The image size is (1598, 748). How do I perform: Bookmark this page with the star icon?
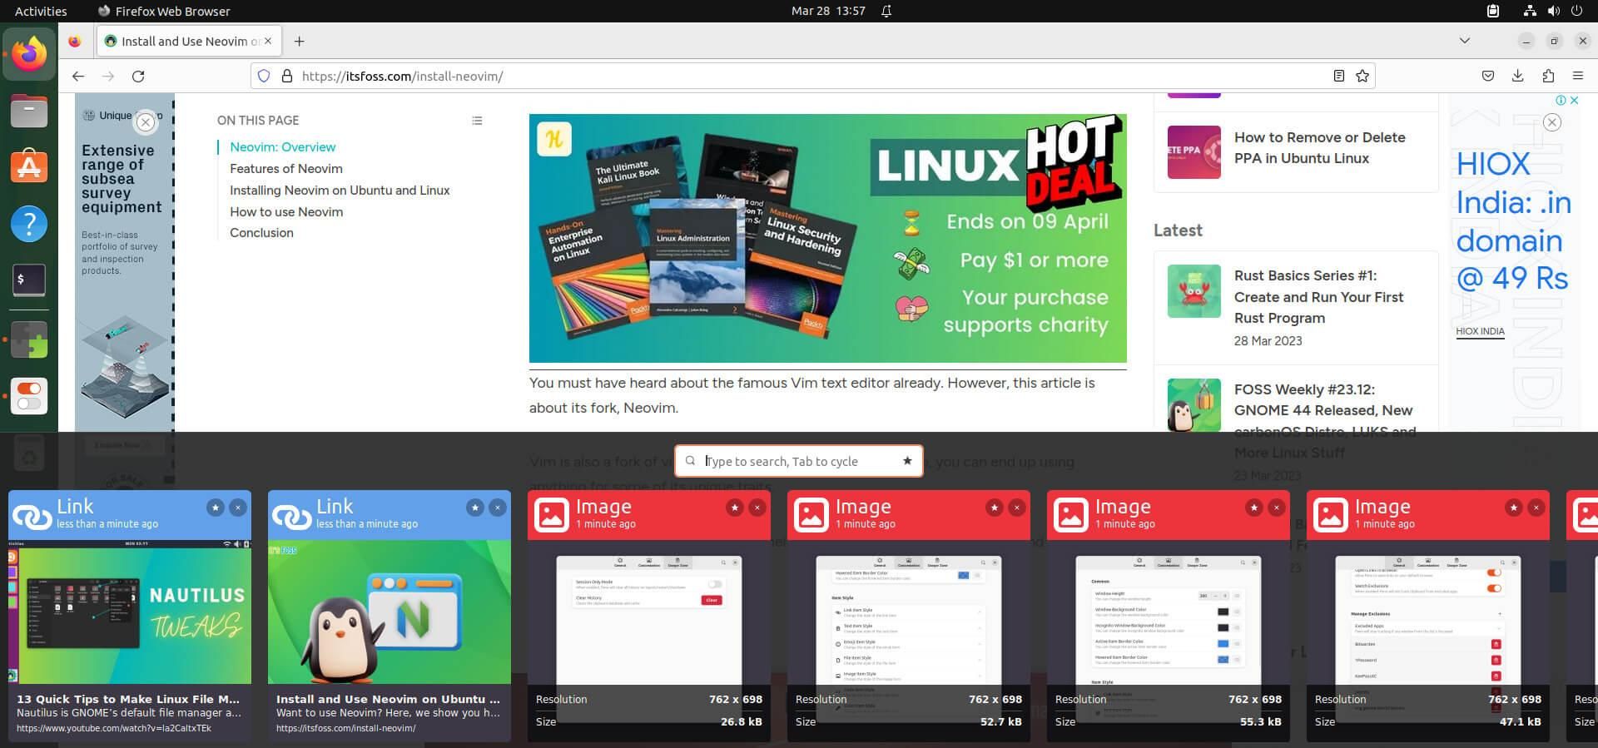click(1362, 77)
